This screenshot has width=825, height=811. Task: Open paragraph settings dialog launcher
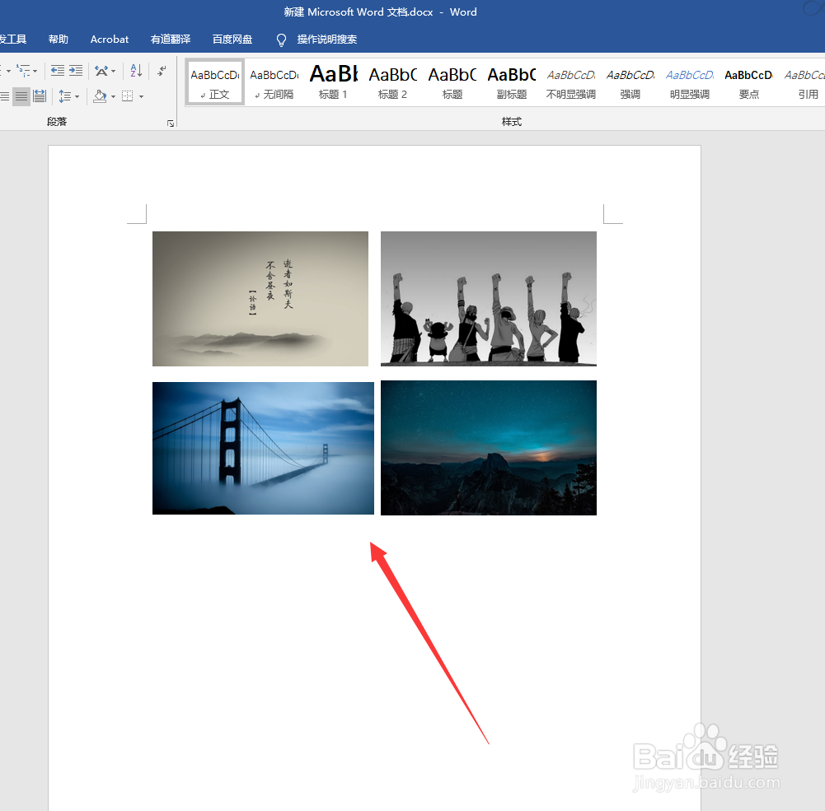(x=171, y=124)
